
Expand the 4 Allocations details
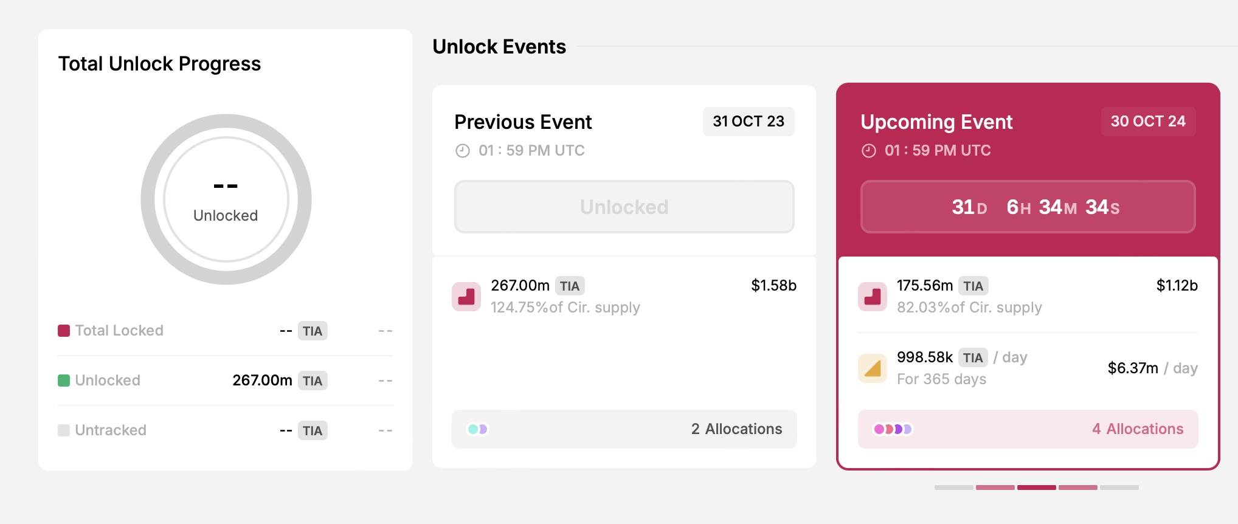coord(1028,429)
